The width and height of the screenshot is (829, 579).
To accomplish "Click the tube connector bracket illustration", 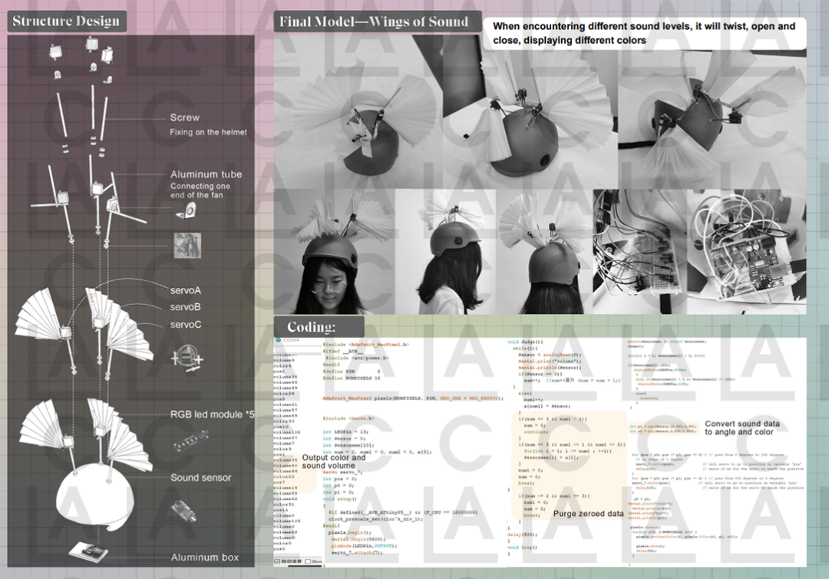I will click(x=187, y=211).
